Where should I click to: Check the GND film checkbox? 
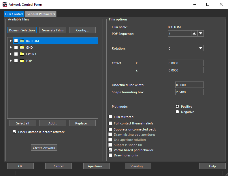point(16,47)
